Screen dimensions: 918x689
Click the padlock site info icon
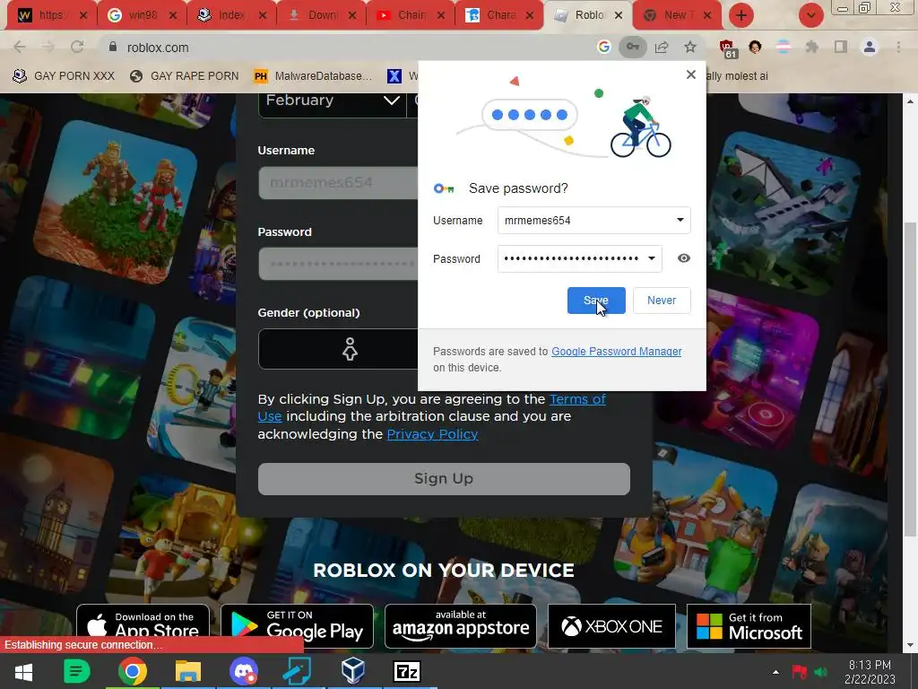tap(112, 47)
